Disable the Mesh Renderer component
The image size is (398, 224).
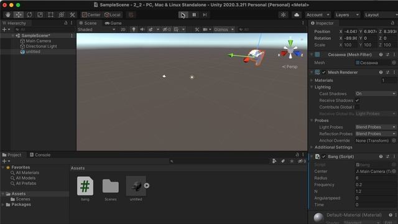coord(323,72)
